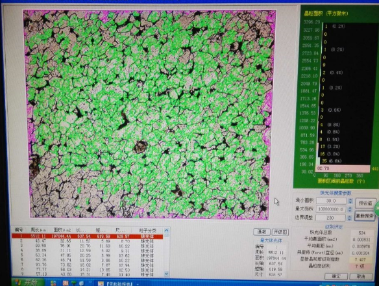
Task: Click the 最大面积 spinner arrows
Action: click(x=350, y=209)
